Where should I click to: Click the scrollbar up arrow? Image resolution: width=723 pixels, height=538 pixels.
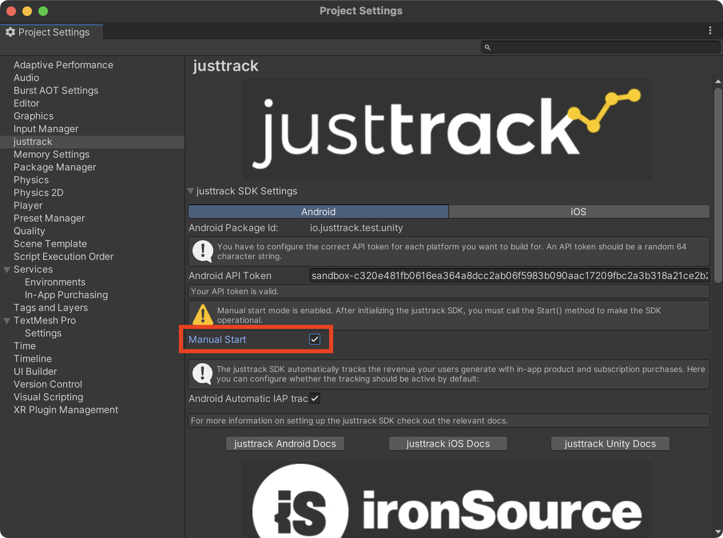(718, 81)
